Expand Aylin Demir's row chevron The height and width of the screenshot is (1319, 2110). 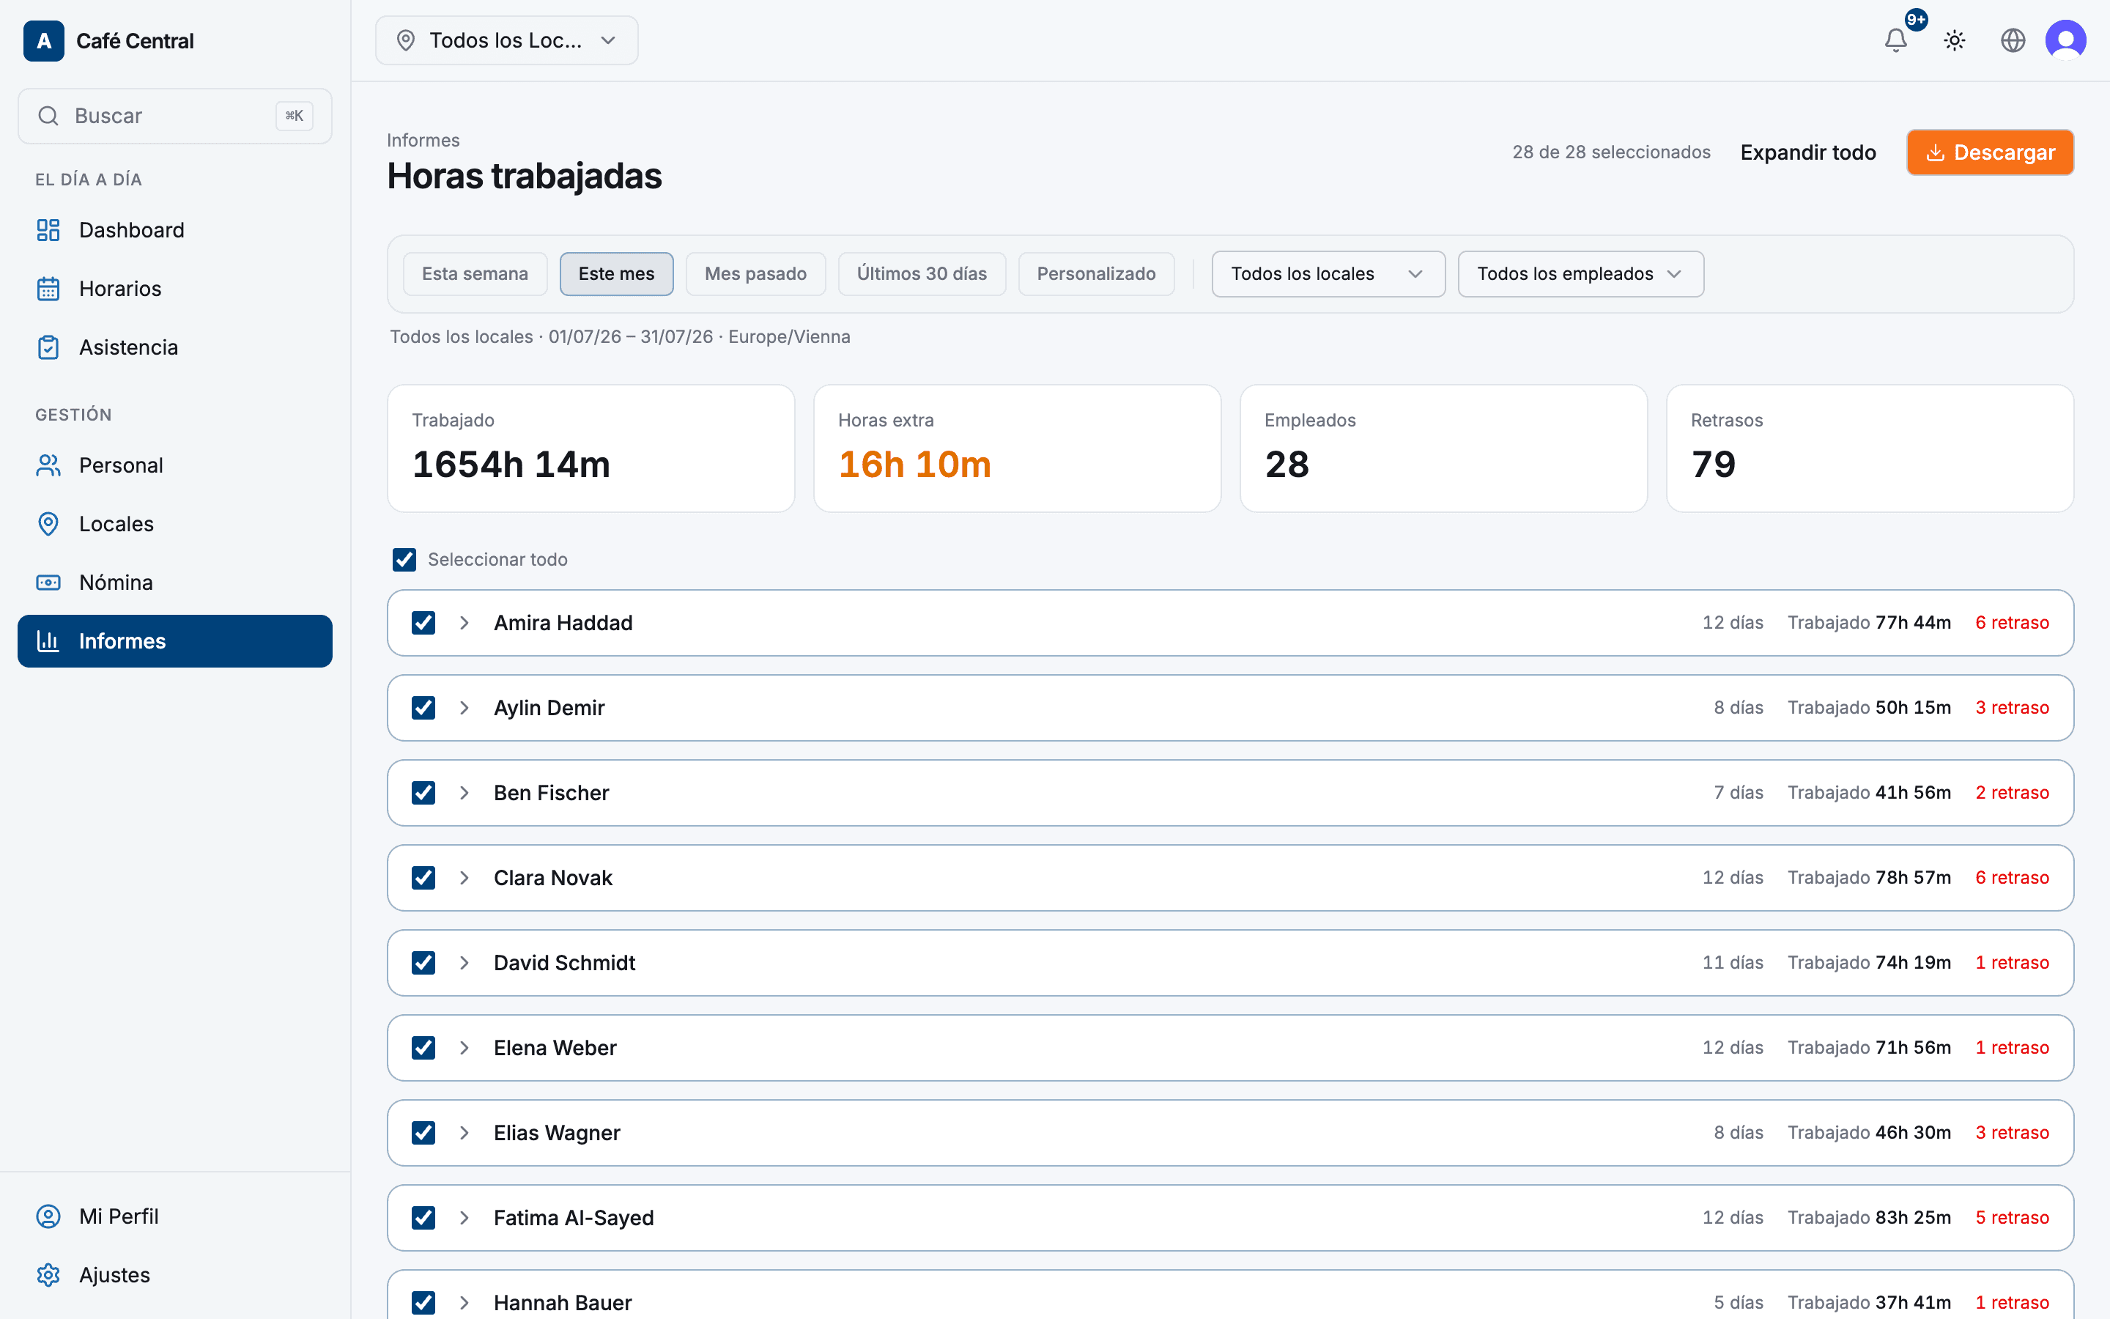pyautogui.click(x=464, y=709)
